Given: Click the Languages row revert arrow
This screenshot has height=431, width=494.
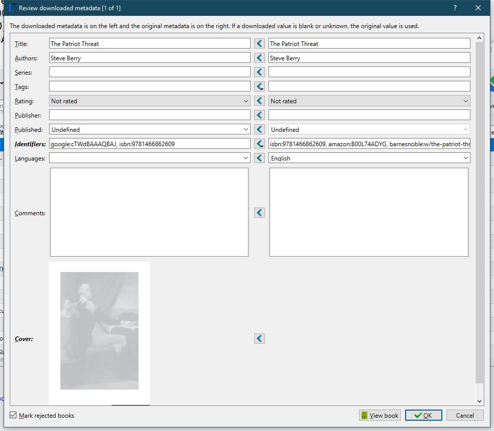Looking at the screenshot, I should [x=259, y=158].
